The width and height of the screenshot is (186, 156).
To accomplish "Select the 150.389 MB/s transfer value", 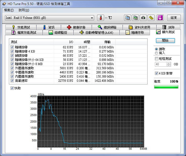I will point(105,76).
